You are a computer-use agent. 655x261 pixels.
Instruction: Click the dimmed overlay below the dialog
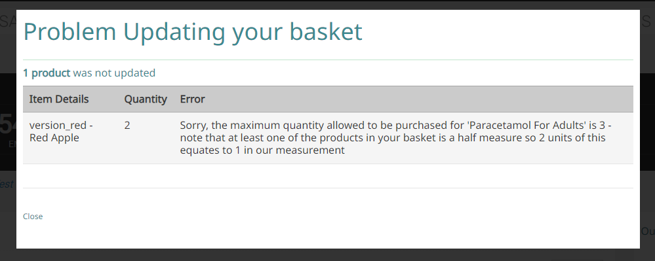pos(328,255)
